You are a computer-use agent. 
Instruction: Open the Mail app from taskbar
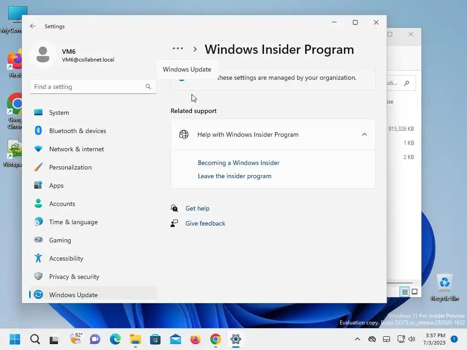pos(176,339)
